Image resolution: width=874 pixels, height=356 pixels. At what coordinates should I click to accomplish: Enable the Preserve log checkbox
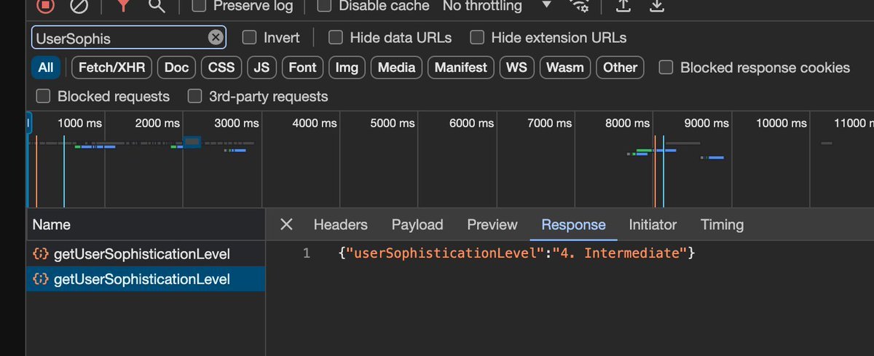tap(199, 6)
